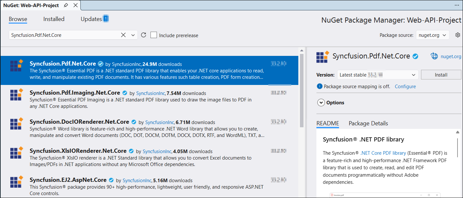Select the Syncfusion.XlsIORenderer.Net.Core package
This screenshot has width=463, height=198.
(149, 157)
